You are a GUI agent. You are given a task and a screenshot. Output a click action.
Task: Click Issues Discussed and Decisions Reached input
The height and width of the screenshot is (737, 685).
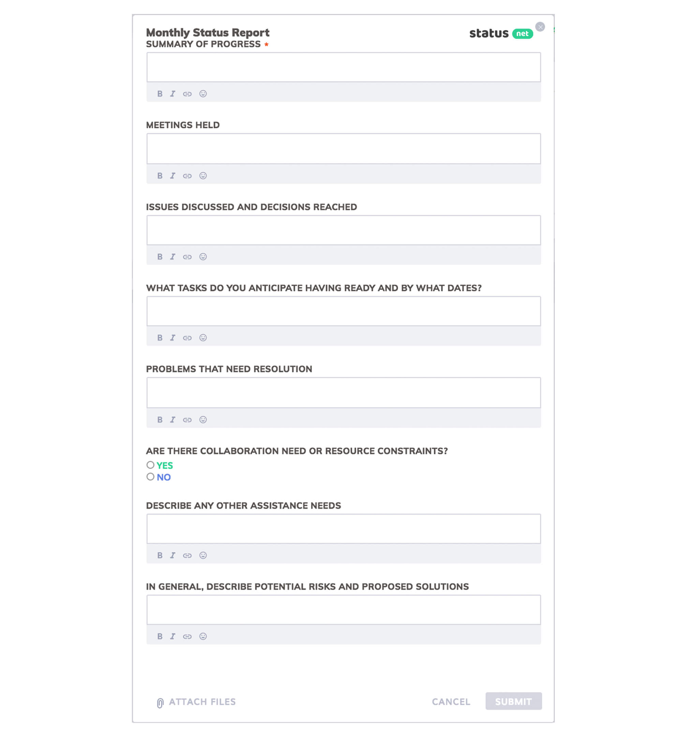pyautogui.click(x=343, y=230)
